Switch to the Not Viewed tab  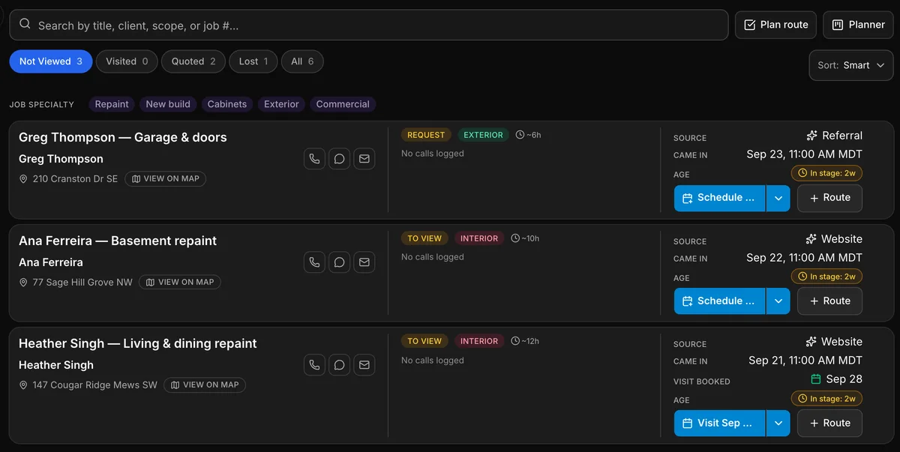pyautogui.click(x=51, y=61)
